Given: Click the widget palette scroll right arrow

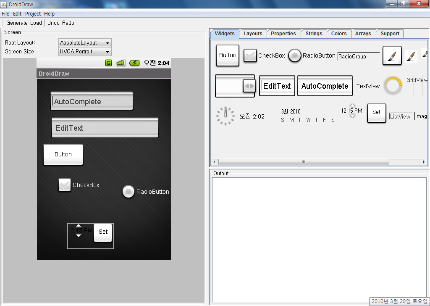Looking at the screenshot, I should [424, 162].
